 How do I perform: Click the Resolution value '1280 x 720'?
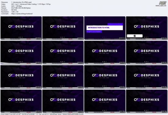click(15, 12)
